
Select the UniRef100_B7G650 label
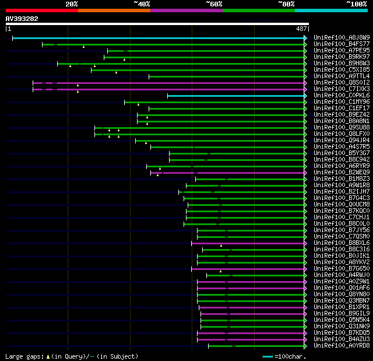pyautogui.click(x=342, y=269)
